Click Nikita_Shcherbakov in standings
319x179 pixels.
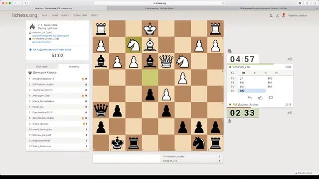tap(43, 101)
